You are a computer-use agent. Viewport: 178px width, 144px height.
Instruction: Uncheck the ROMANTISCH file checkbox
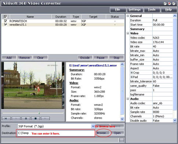(6, 21)
